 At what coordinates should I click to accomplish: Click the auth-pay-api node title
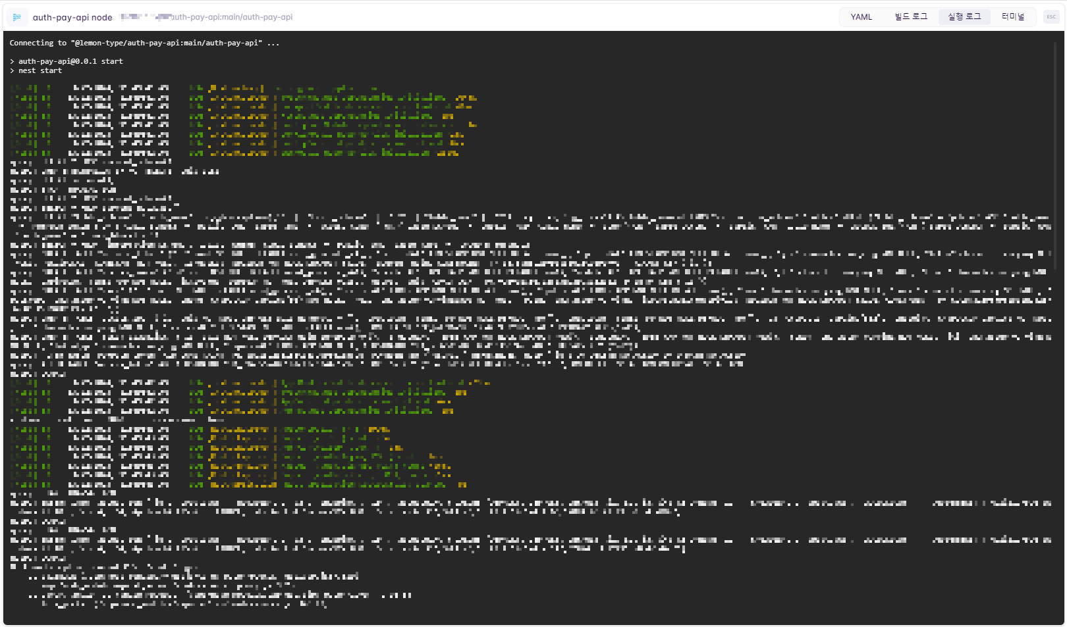coord(72,18)
